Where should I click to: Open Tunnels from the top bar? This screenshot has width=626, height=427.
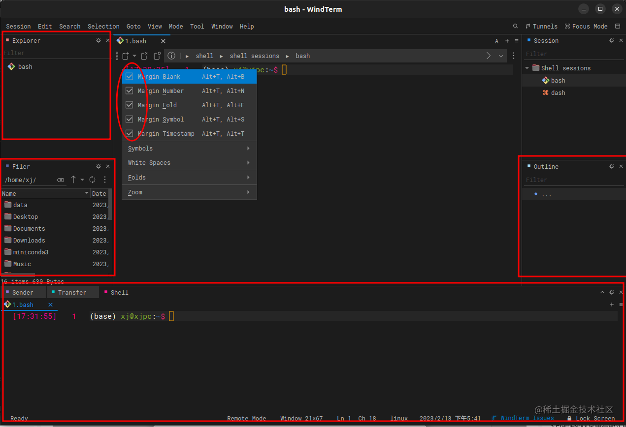coord(542,27)
